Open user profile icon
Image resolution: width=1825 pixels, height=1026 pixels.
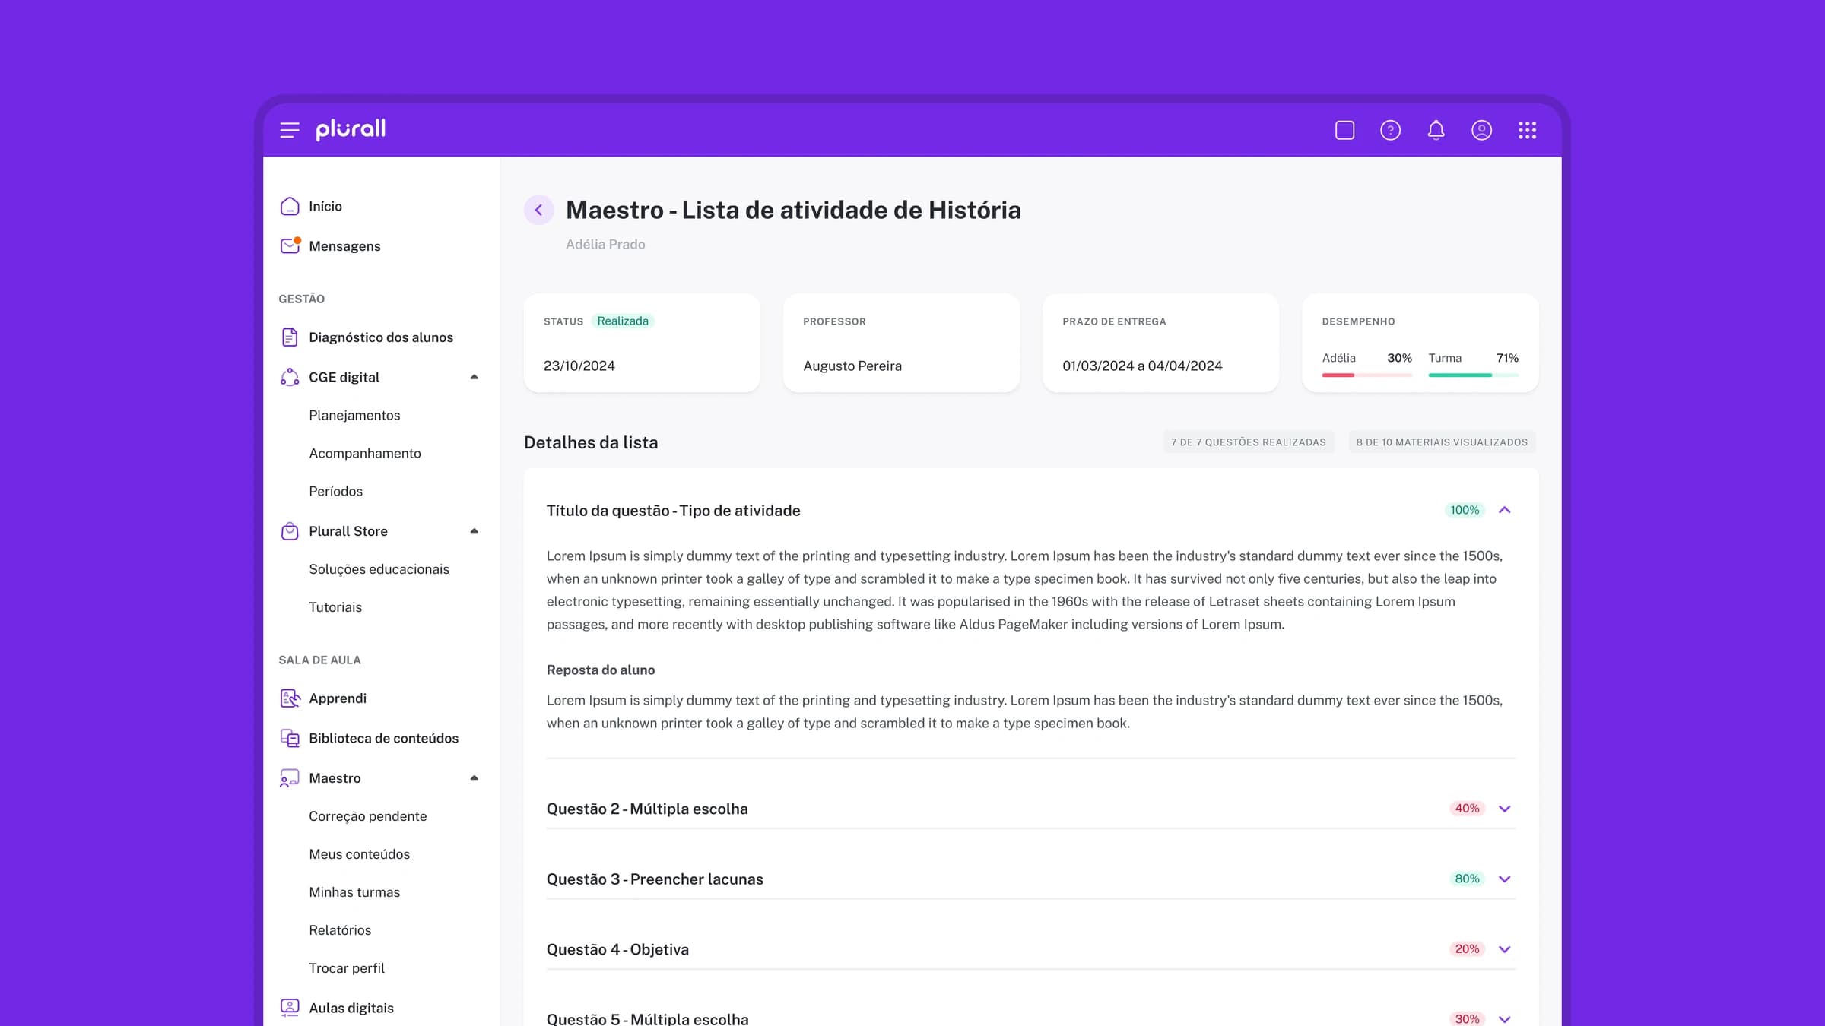1481,130
